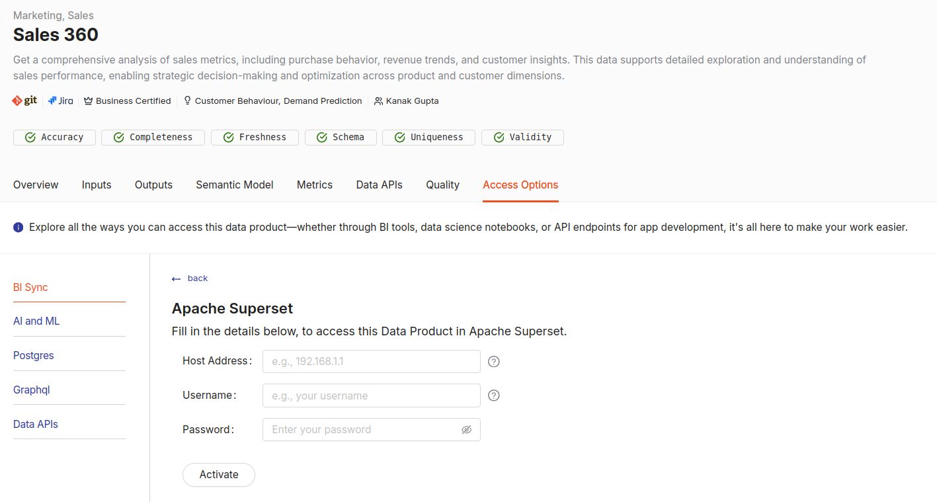937x502 pixels.
Task: Switch to the Outputs tab
Action: tap(153, 185)
